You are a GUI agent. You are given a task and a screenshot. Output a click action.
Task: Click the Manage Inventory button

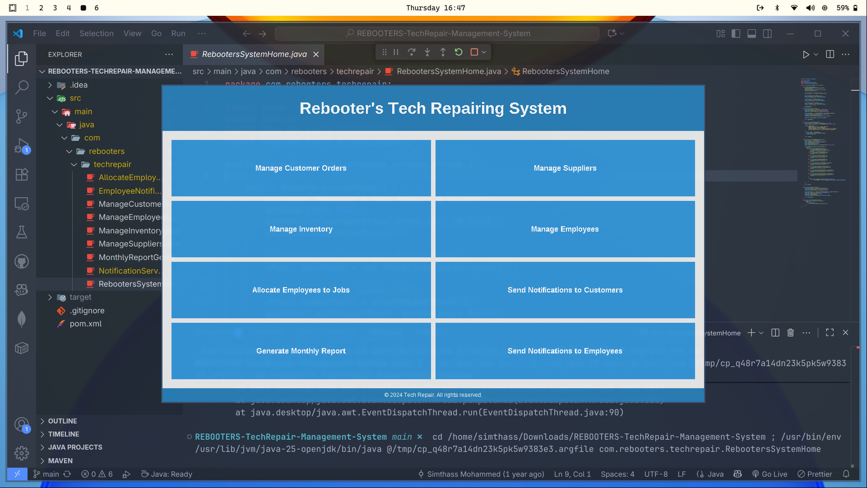click(x=301, y=229)
